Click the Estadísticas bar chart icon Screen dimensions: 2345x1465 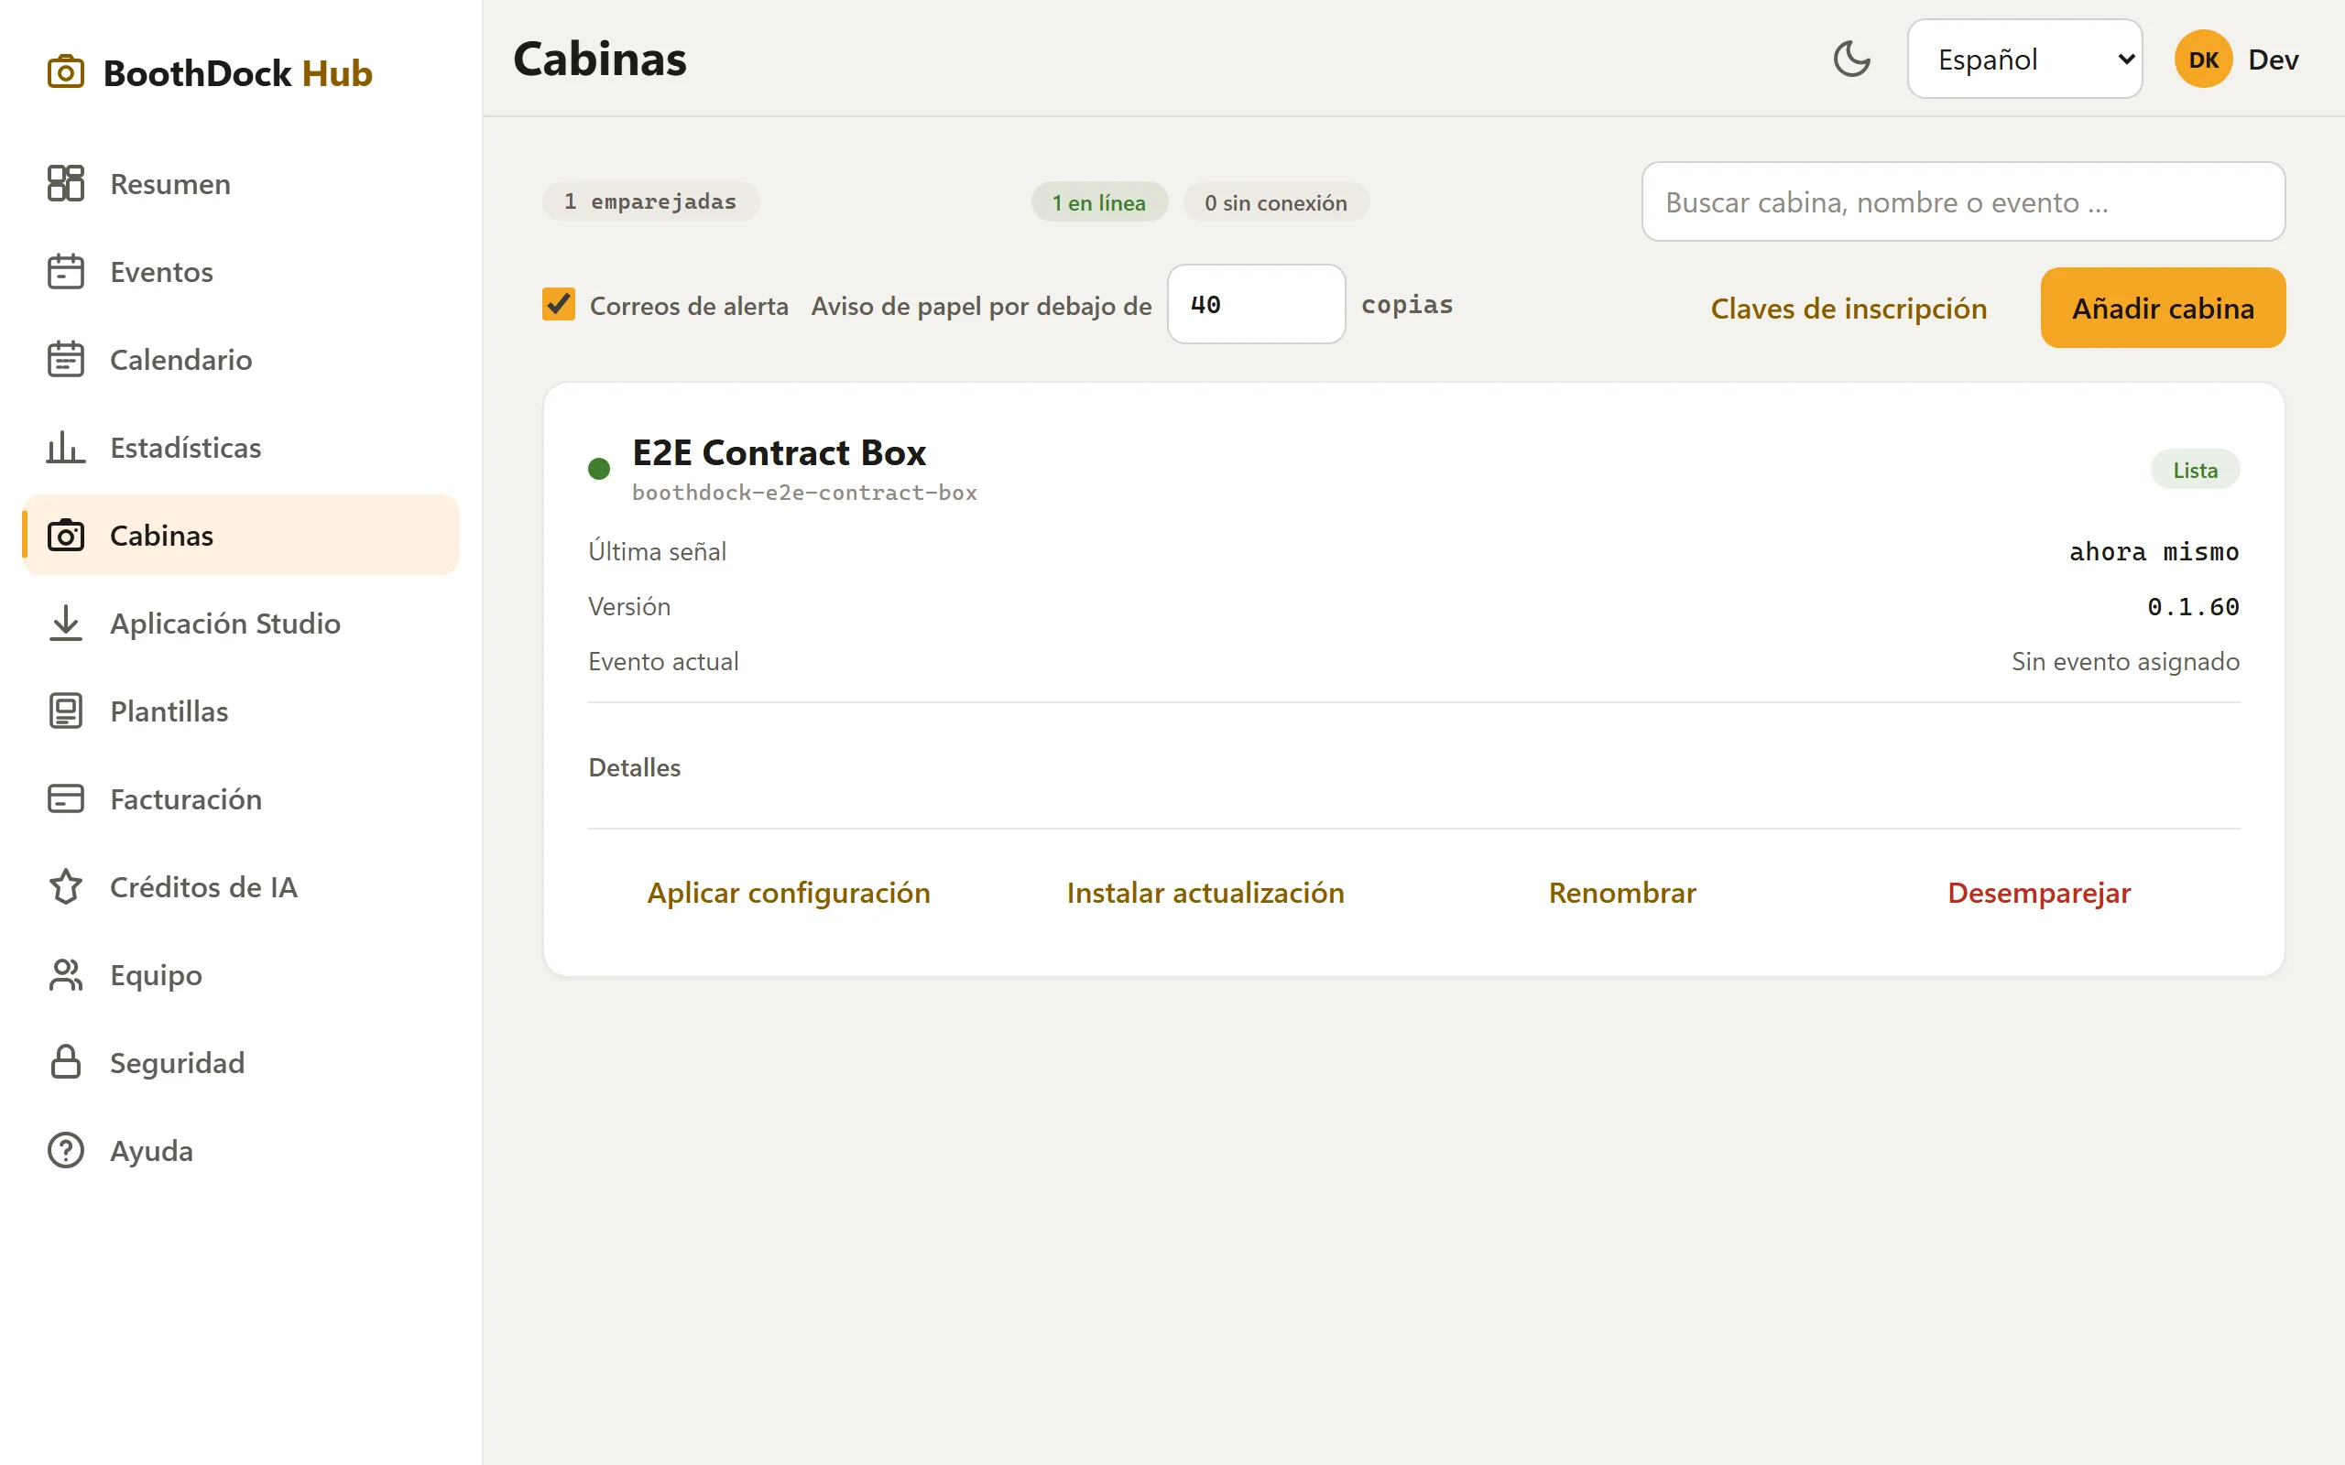pos(66,447)
